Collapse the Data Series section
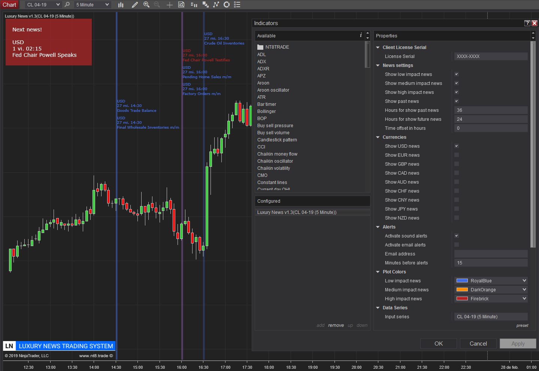The width and height of the screenshot is (539, 371). click(378, 308)
